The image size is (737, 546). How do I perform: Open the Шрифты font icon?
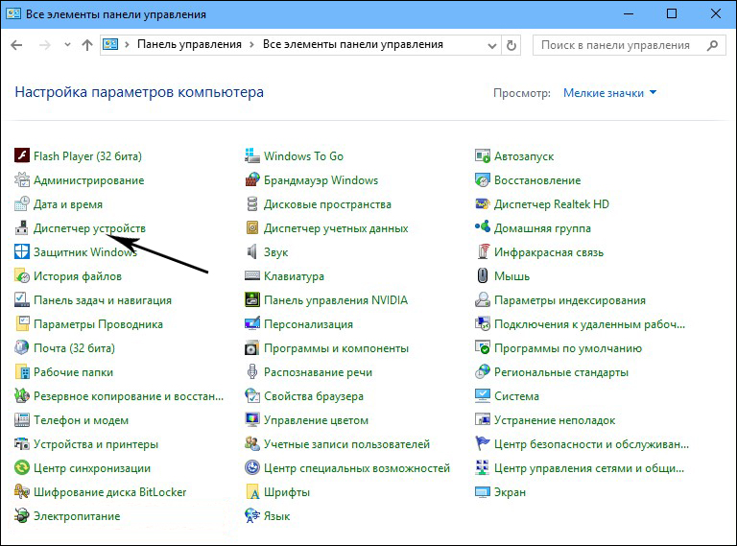coord(252,491)
